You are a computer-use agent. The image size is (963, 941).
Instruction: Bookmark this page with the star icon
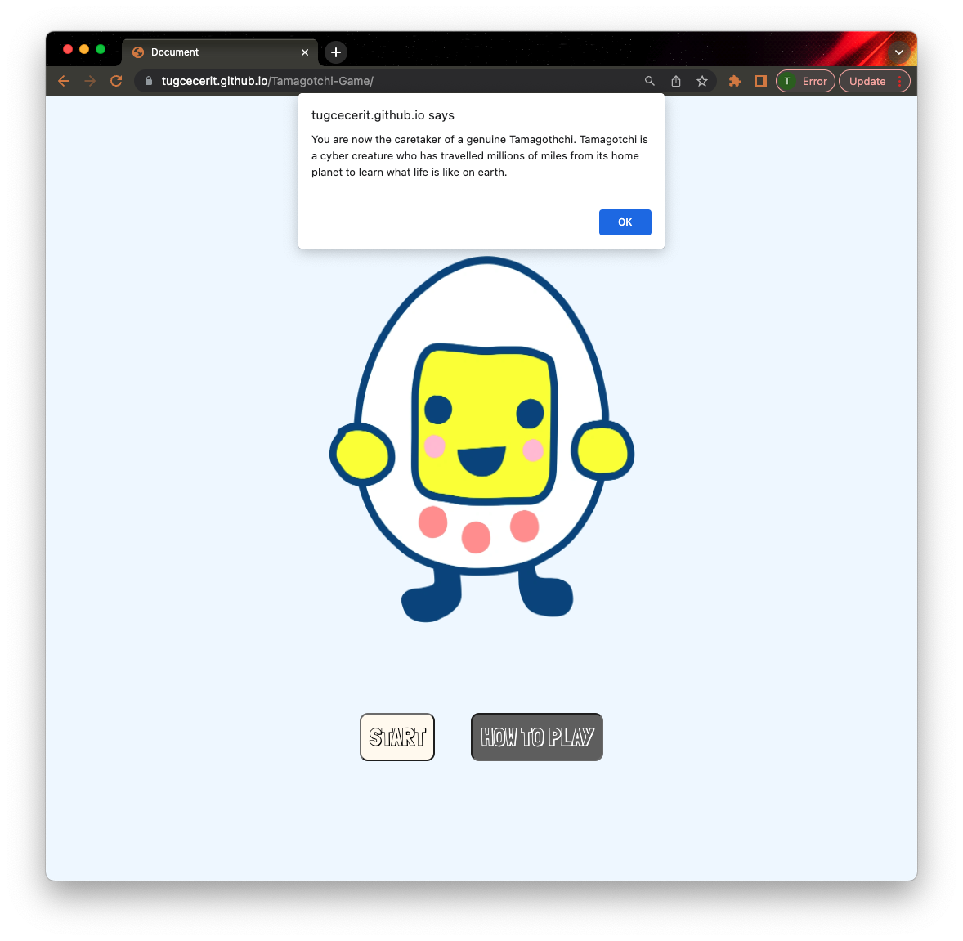701,81
